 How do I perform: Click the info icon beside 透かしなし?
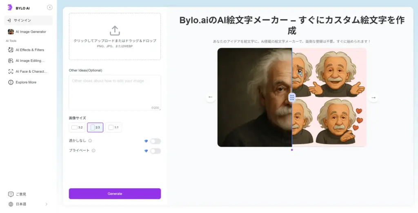pos(90,141)
